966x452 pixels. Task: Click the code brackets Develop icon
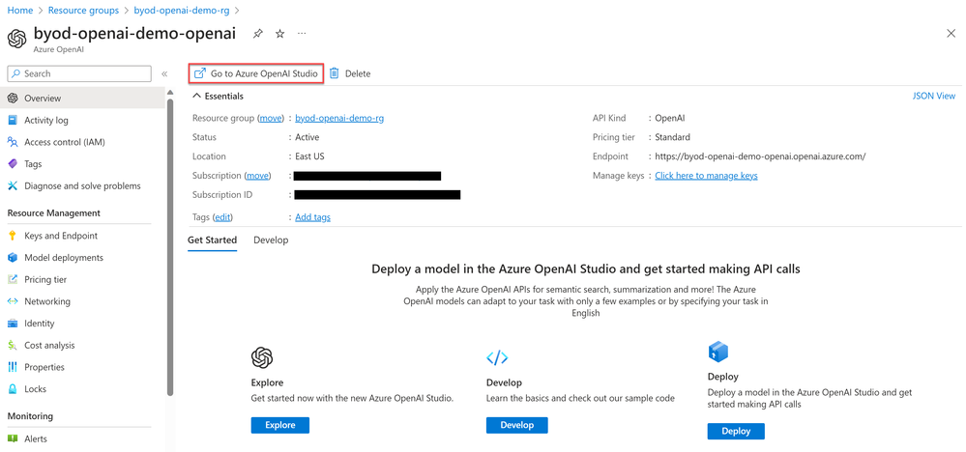click(x=497, y=357)
